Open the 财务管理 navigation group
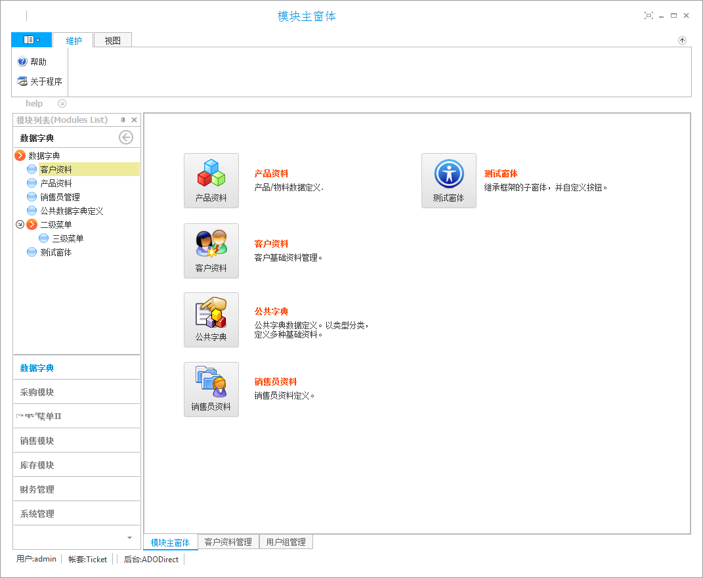This screenshot has width=703, height=578. click(77, 489)
